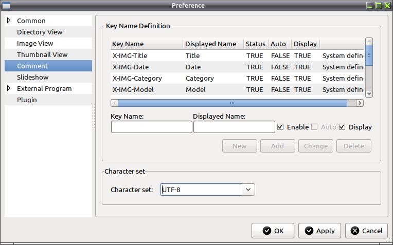Open the window menu icon in title bar
Screen dimensions: 393x245
click(x=6, y=6)
